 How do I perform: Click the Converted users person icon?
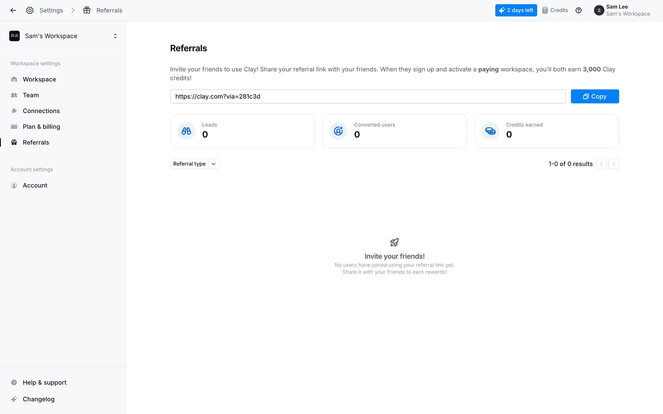[x=338, y=131]
